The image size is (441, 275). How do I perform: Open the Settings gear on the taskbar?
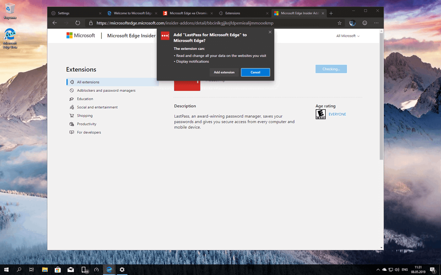coord(122,269)
